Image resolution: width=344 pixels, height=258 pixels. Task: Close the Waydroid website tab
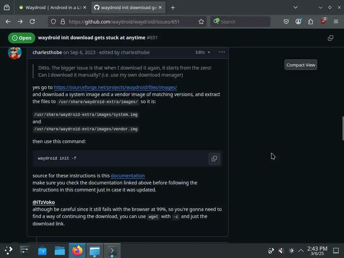click(85, 8)
